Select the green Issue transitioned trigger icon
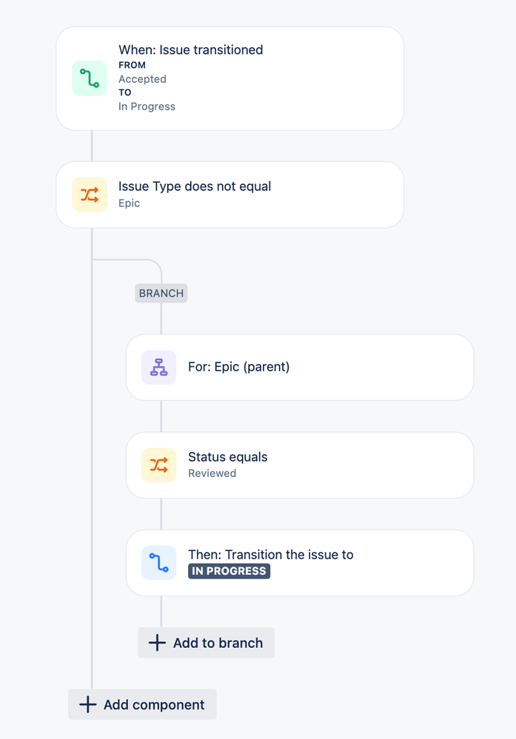This screenshot has height=739, width=516. click(89, 78)
